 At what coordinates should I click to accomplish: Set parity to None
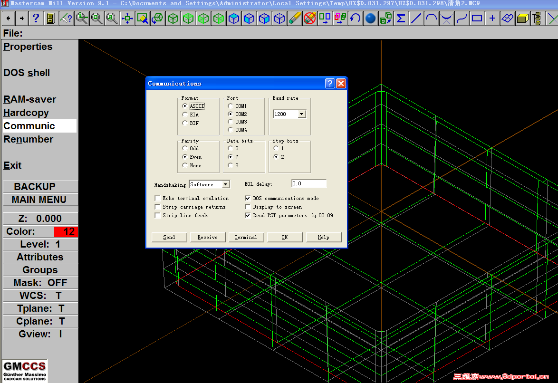point(184,165)
